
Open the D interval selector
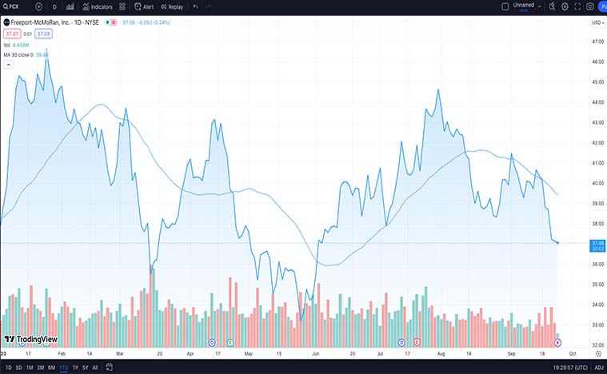tap(54, 7)
